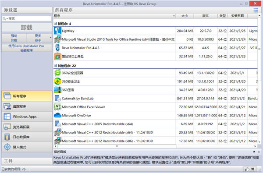The image size is (263, 173).
Task: Sort by the 程序 column header
Action: pos(115,16)
